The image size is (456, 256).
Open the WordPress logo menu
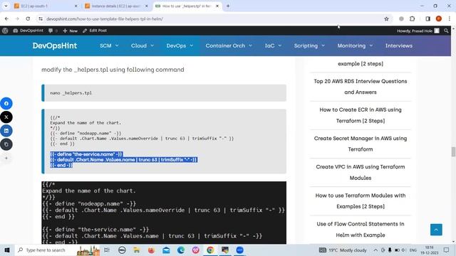pos(5,31)
